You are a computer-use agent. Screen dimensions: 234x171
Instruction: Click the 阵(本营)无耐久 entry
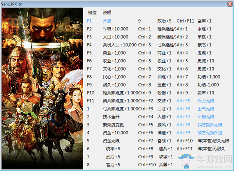click(x=211, y=149)
